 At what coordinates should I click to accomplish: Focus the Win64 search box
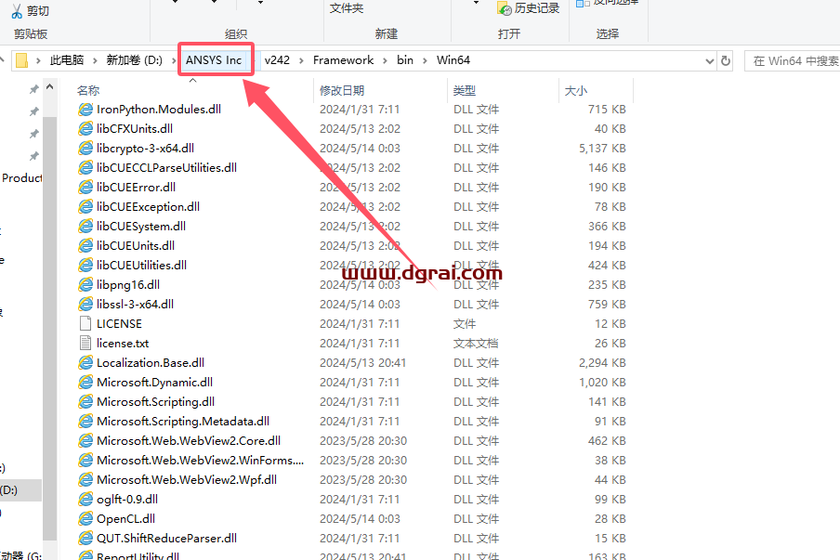793,61
